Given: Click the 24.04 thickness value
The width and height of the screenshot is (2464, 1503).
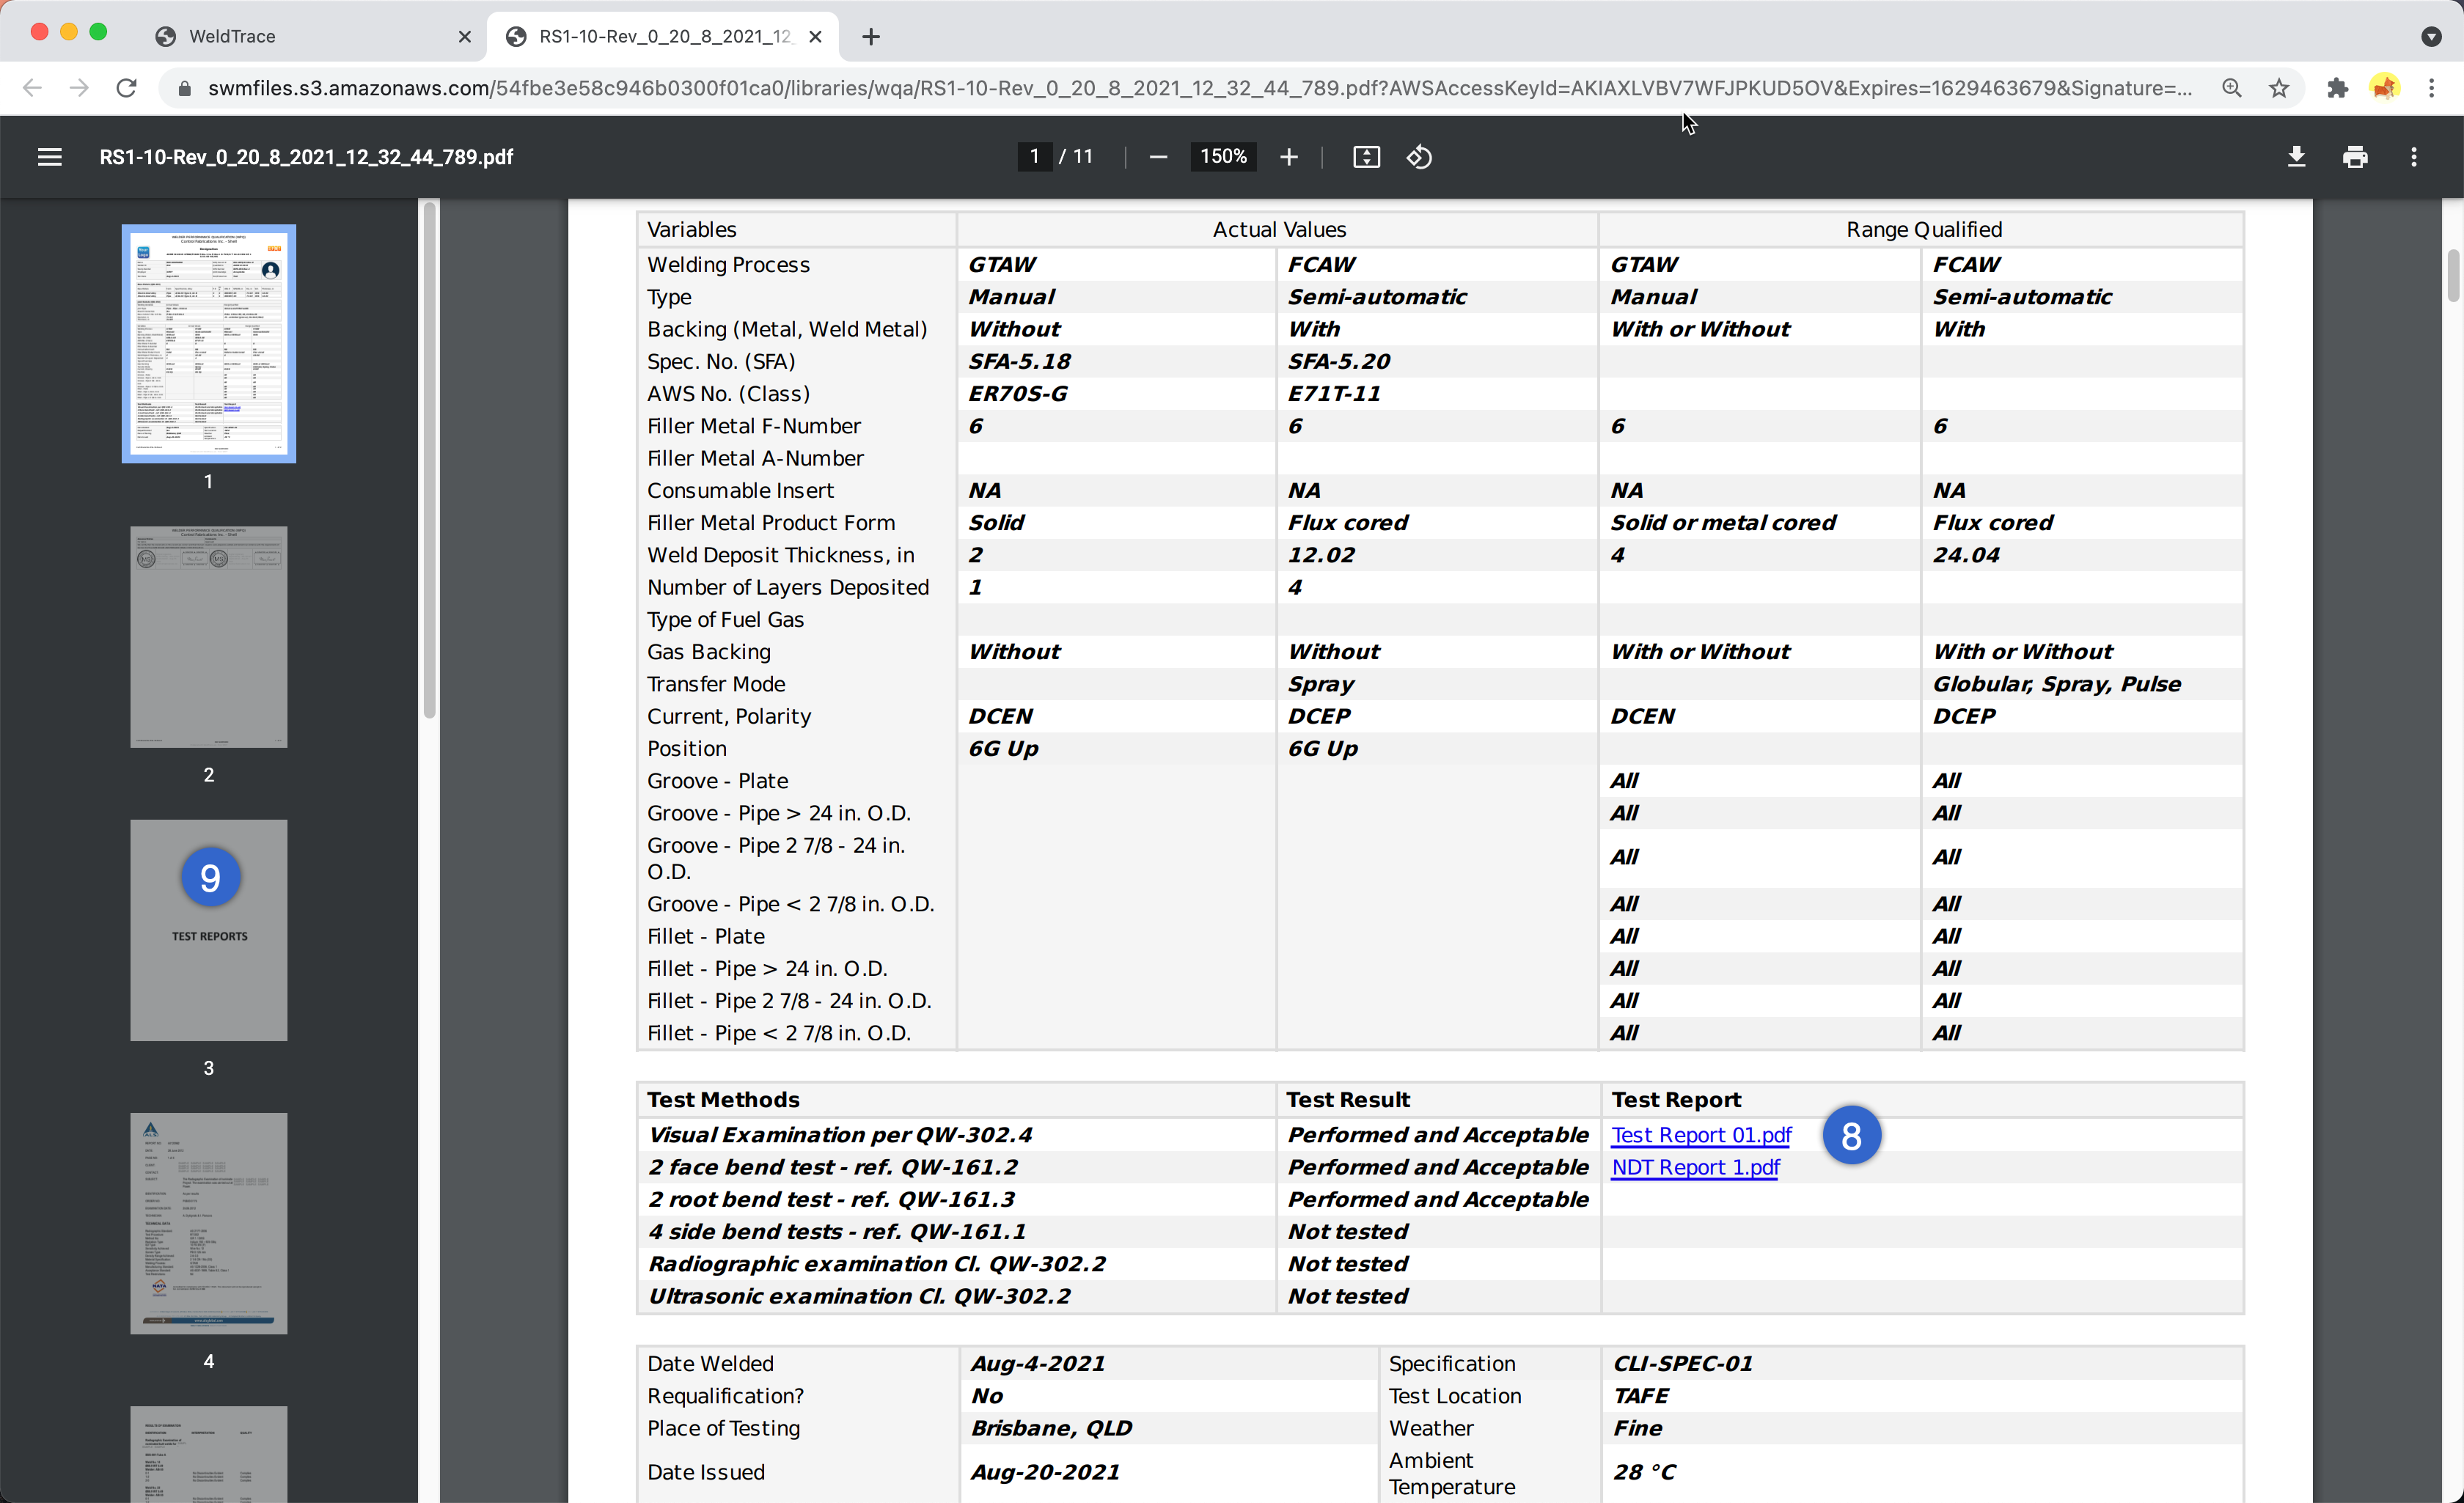Looking at the screenshot, I should coord(1966,555).
